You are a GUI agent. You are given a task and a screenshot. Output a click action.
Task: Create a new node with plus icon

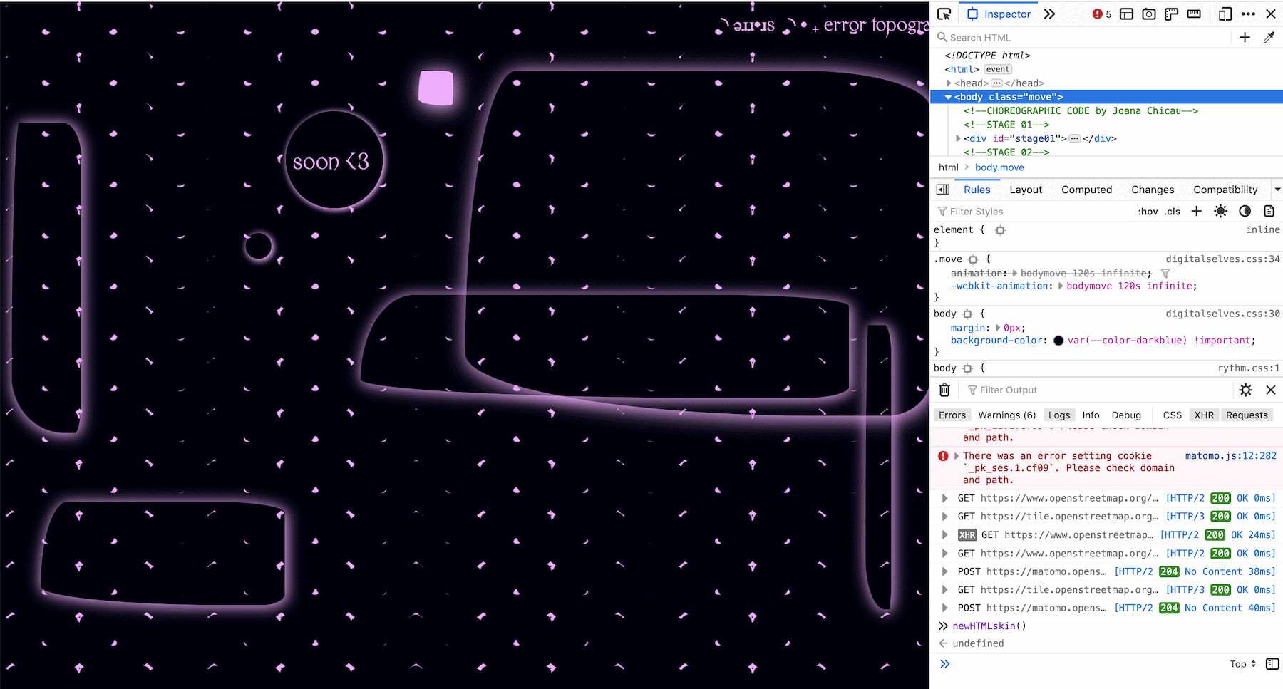click(1245, 38)
